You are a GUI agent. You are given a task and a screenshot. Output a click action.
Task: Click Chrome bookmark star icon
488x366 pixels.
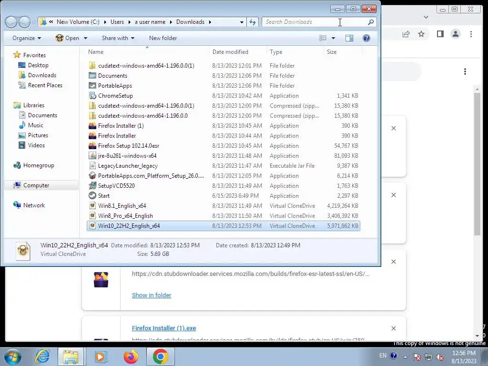pyautogui.click(x=421, y=34)
